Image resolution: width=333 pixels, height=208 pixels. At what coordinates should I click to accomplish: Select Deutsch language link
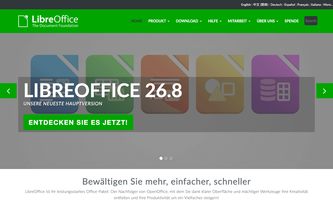pos(276,5)
